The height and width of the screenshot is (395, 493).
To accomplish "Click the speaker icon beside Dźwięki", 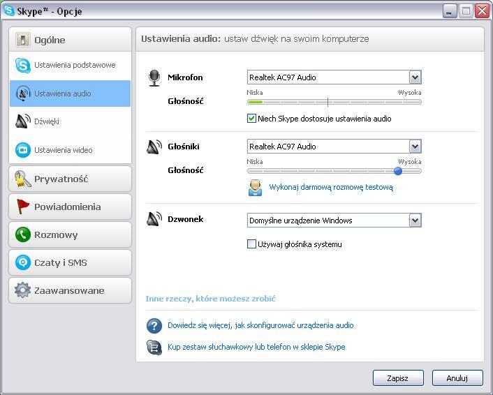I will (23, 121).
